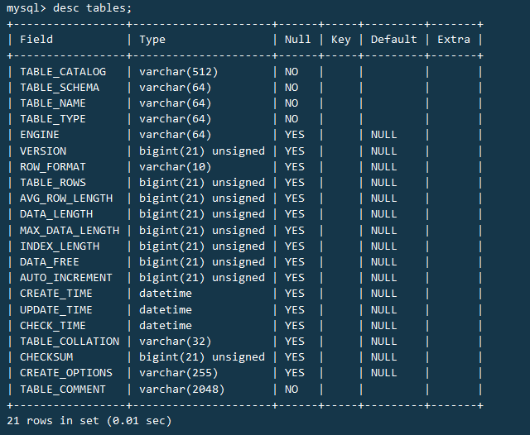Click the Default column header

(393, 40)
